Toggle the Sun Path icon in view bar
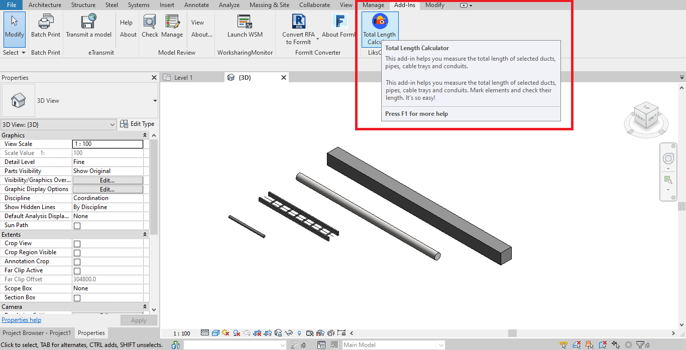Image resolution: width=686 pixels, height=350 pixels. click(x=225, y=333)
